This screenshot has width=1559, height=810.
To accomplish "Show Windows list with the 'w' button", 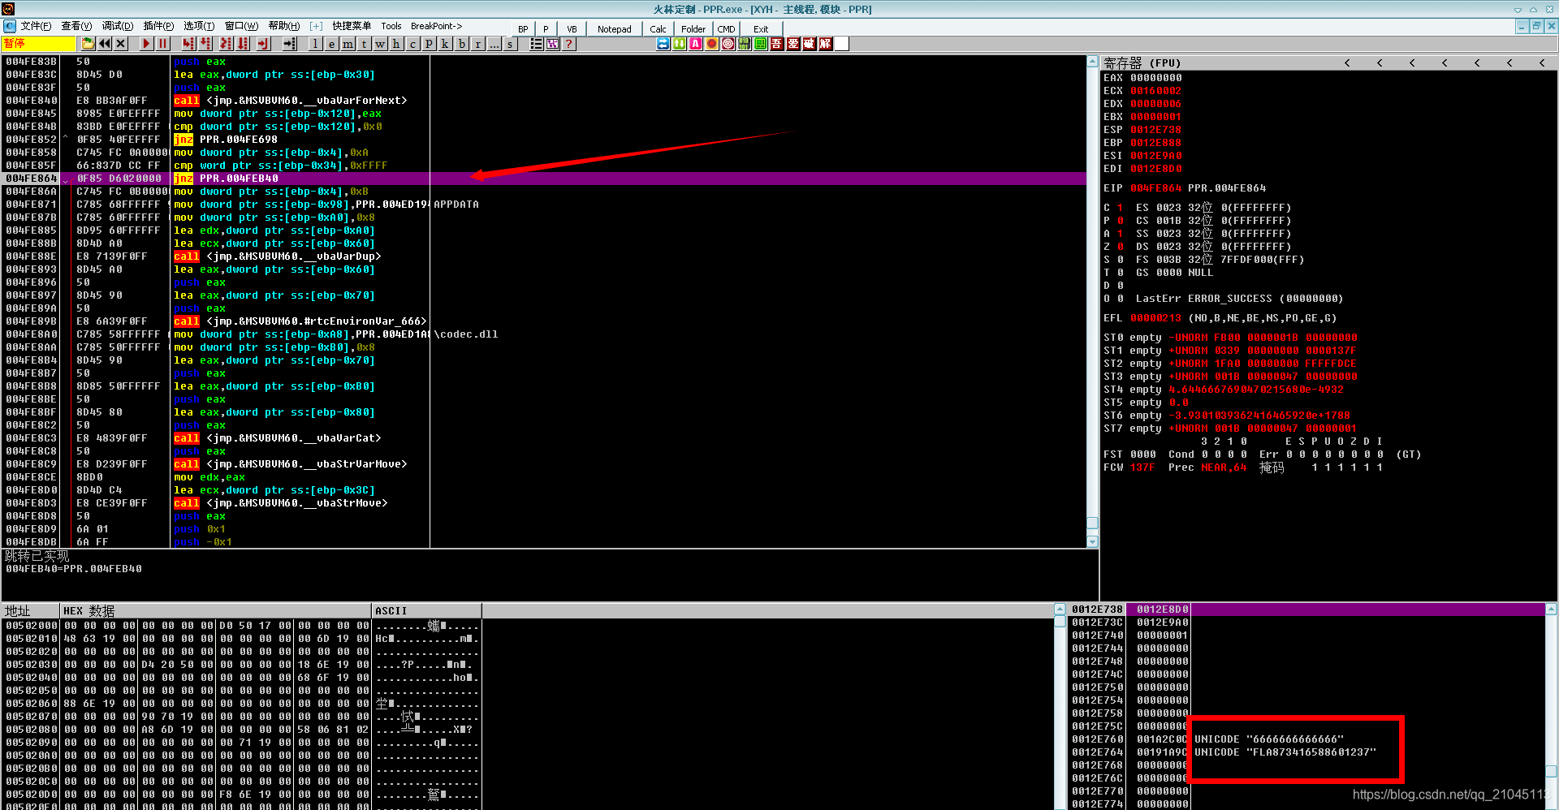I will [380, 44].
